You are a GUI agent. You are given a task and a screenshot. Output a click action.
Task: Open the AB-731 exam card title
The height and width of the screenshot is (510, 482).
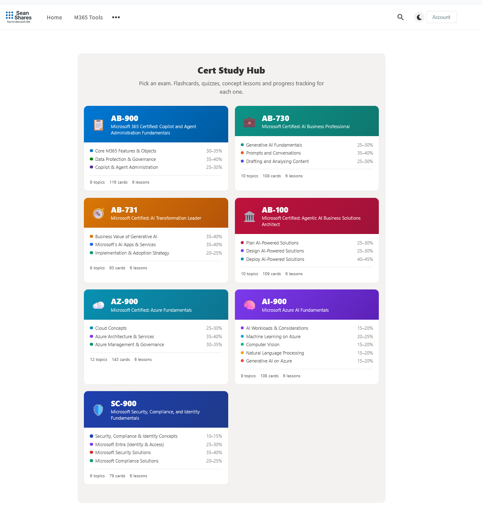click(x=124, y=210)
